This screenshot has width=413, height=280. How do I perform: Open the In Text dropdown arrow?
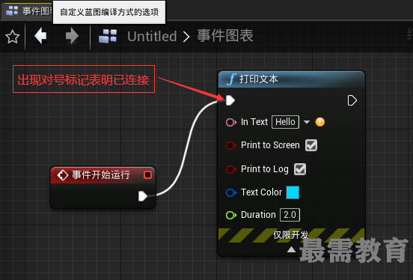click(x=307, y=122)
